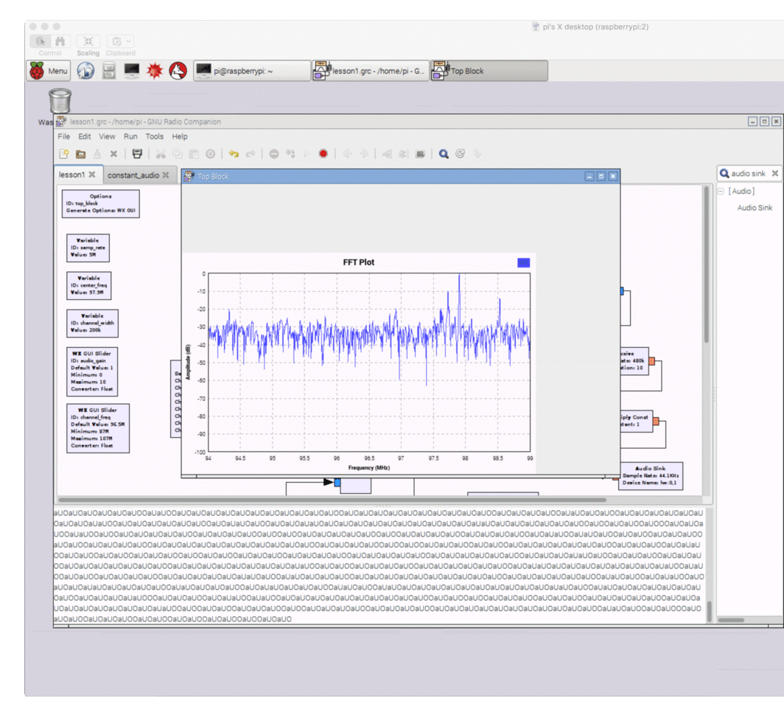Cut selected block with scissors icon
784x726 pixels.
coord(161,154)
